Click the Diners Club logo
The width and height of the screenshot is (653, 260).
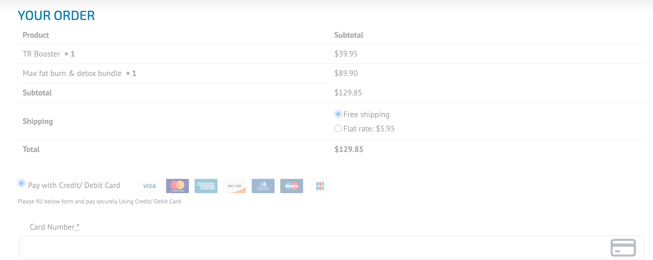tap(263, 186)
